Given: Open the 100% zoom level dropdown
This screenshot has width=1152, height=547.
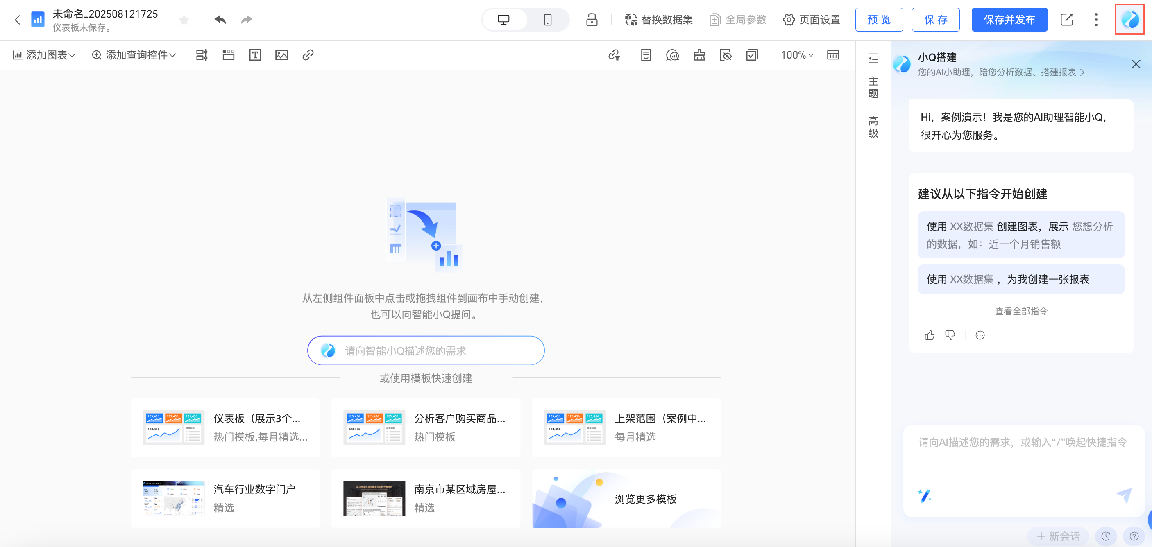Looking at the screenshot, I should click(x=797, y=55).
